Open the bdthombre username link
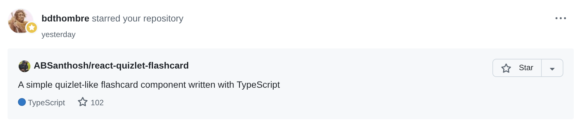 pyautogui.click(x=65, y=19)
